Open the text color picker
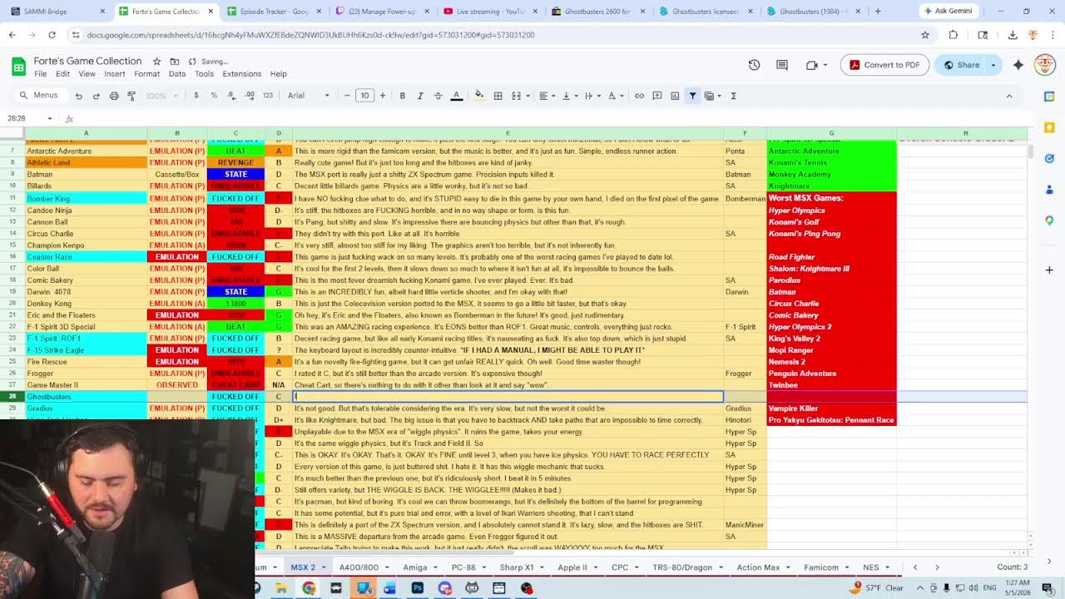Screen dimensions: 1065x599 [x=457, y=96]
